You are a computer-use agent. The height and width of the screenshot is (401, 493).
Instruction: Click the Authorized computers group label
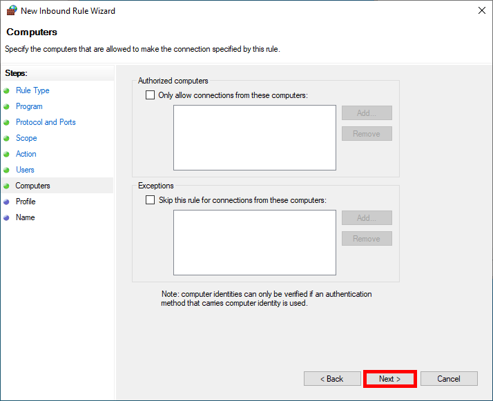(x=173, y=81)
